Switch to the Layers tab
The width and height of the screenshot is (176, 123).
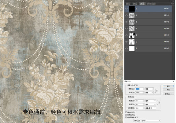tap(128, 4)
